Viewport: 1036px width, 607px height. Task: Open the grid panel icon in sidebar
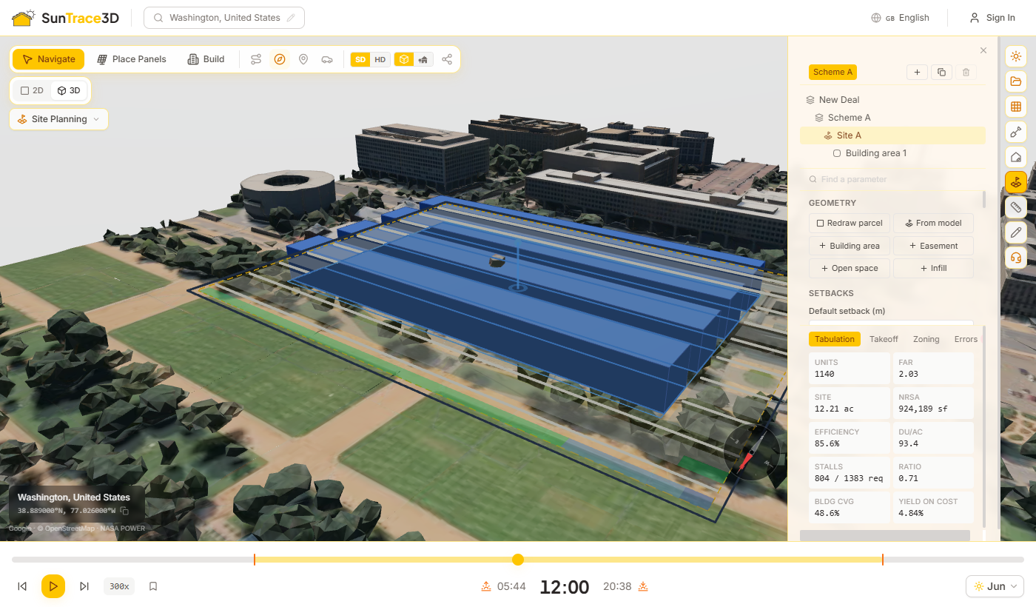click(x=1016, y=107)
